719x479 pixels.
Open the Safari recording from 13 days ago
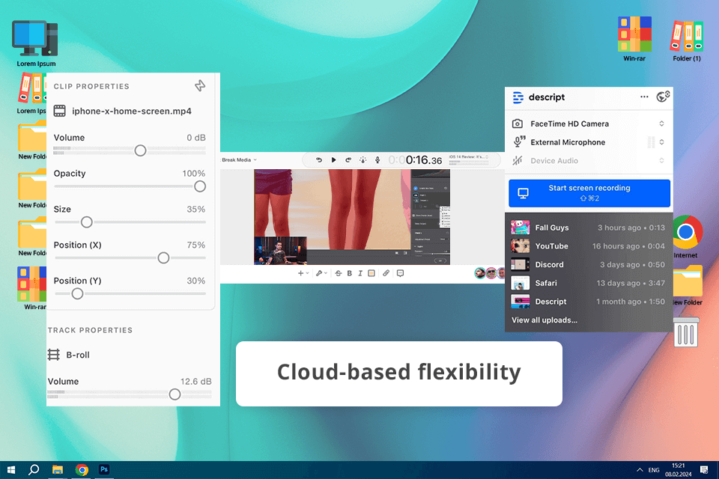pyautogui.click(x=587, y=283)
